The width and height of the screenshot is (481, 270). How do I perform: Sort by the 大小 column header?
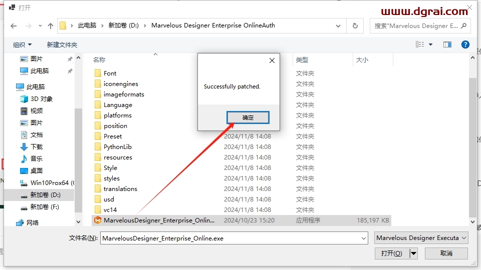tap(362, 59)
